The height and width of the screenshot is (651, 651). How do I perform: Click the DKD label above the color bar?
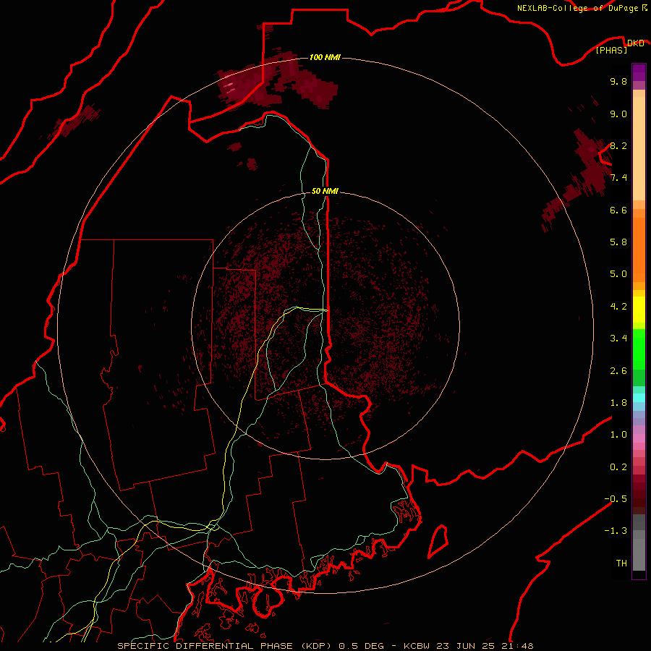coord(635,43)
